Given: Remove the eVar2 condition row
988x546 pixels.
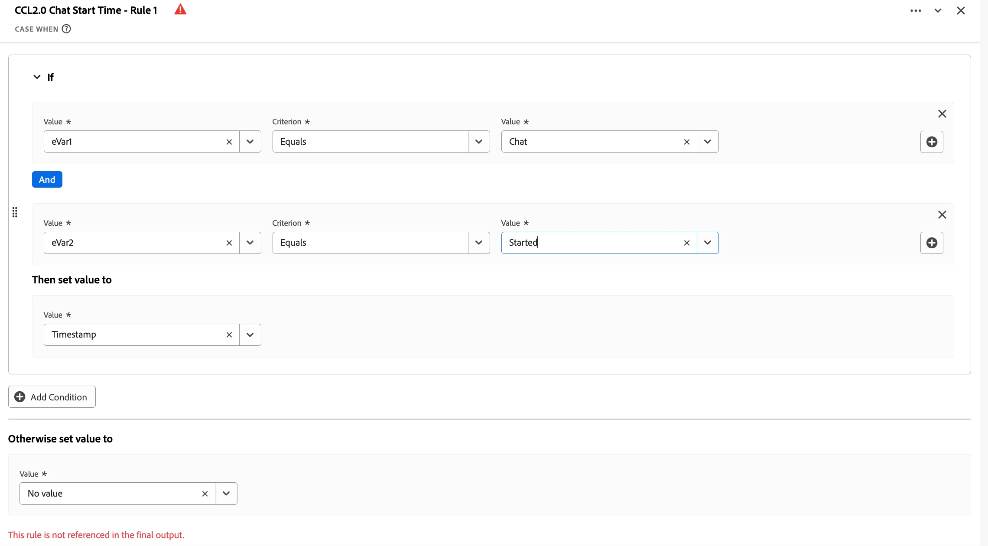Looking at the screenshot, I should [942, 215].
